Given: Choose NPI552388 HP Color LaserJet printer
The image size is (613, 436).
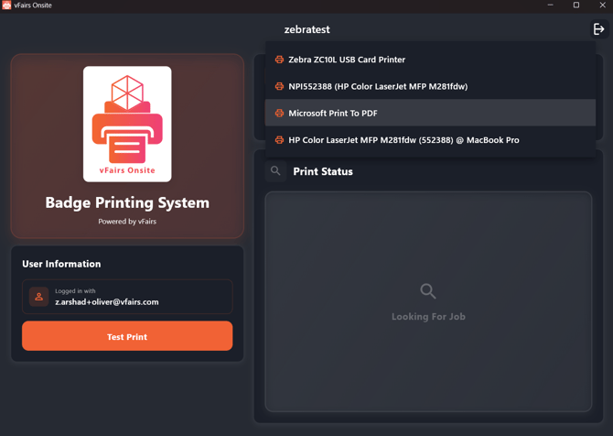Looking at the screenshot, I should (378, 86).
